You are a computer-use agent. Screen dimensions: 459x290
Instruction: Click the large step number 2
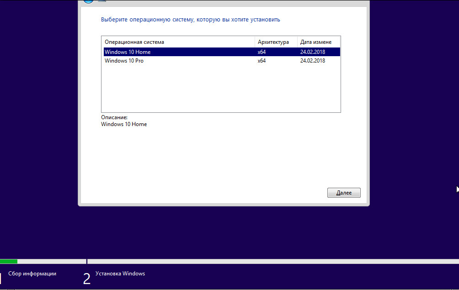[87, 279]
